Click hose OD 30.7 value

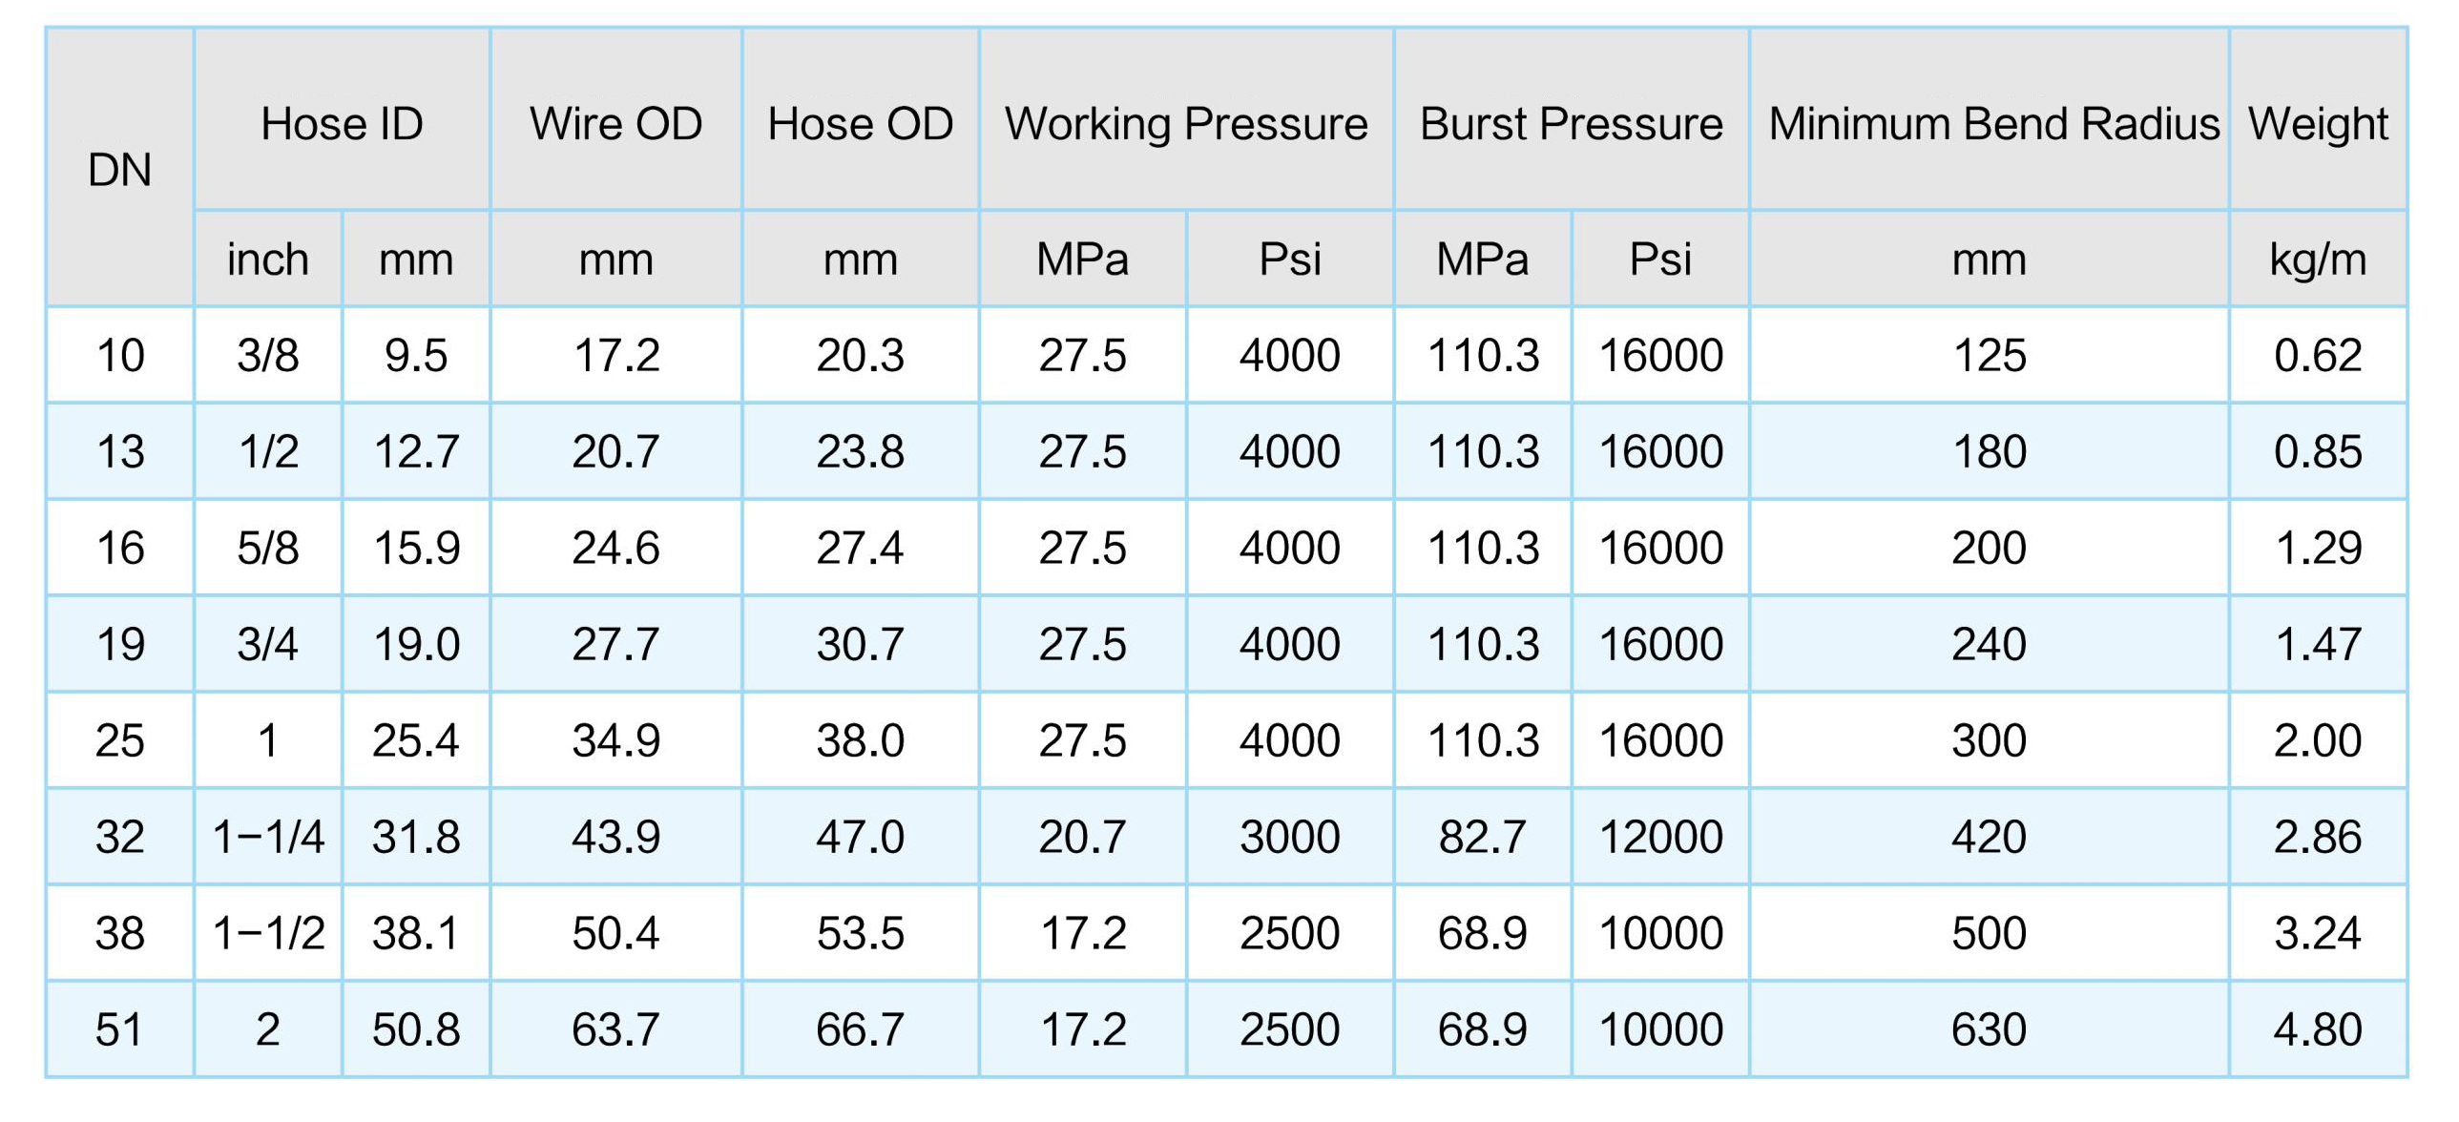[860, 644]
